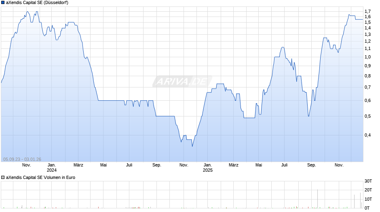The image size is (380, 212).
Task: Click the volume axis label '0T'
Action: 367,208
